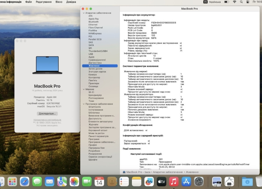Select Графіка/дисплеї in the sidebar
262x189 pixels.
[x=97, y=60]
